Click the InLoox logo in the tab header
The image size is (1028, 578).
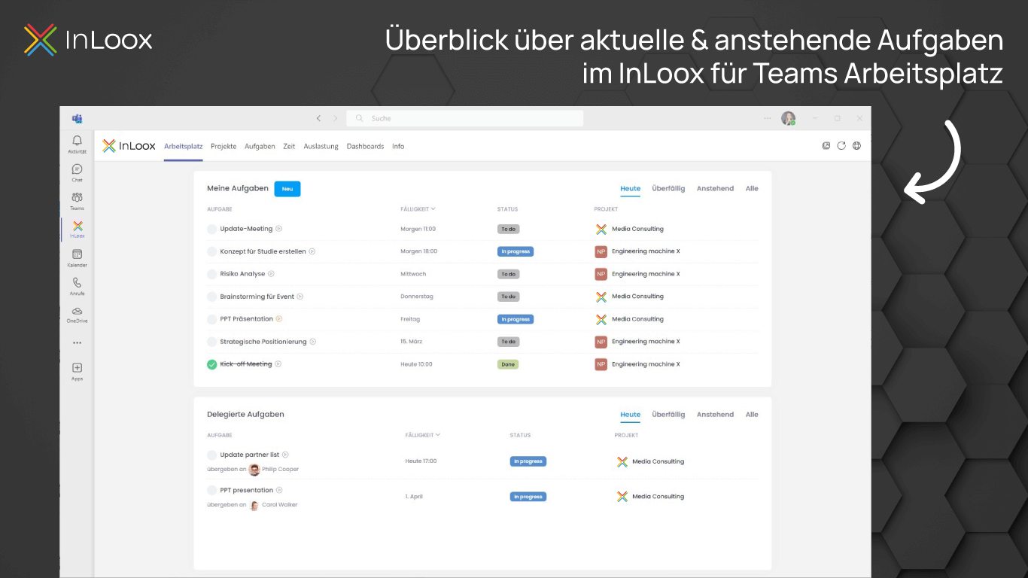(x=129, y=146)
